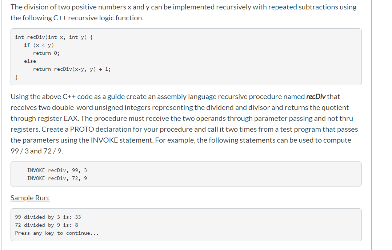The image size is (392, 250).
Task: Click the bold italic word recDiv
Action: click(316, 97)
